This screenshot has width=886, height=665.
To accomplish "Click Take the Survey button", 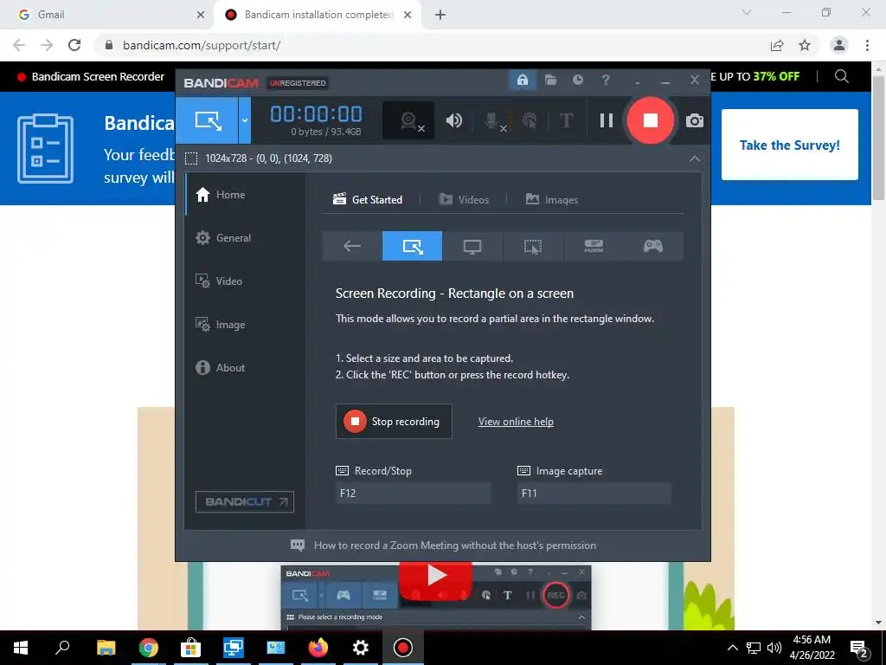I will click(789, 145).
